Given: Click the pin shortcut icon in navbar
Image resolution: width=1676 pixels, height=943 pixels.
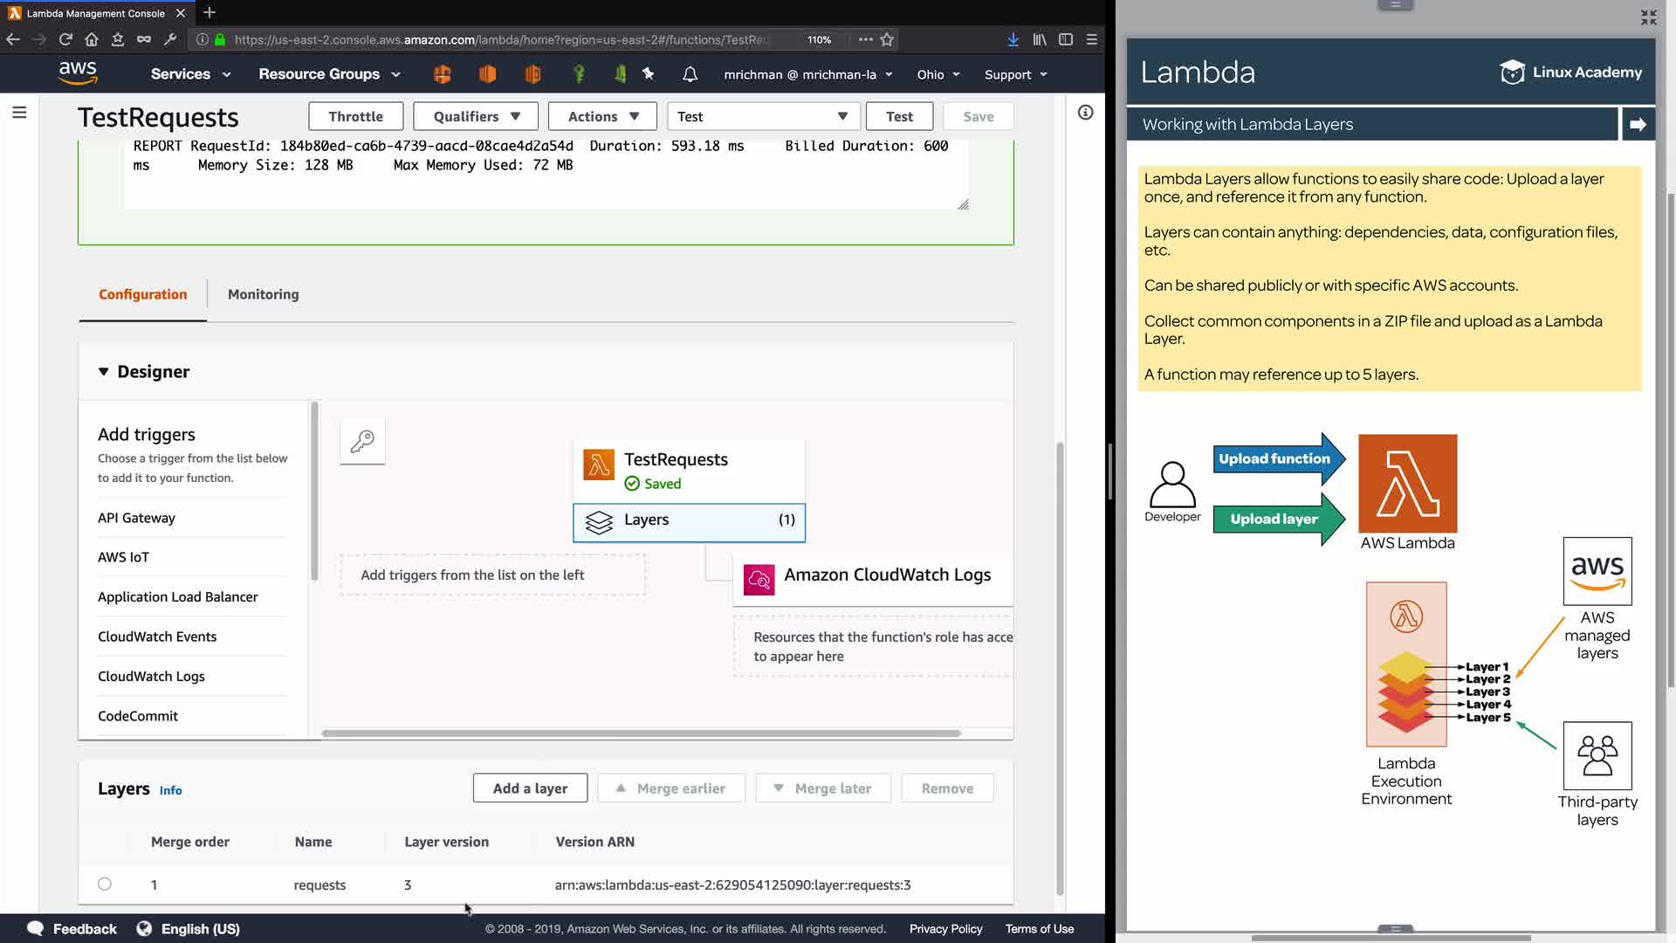Looking at the screenshot, I should pyautogui.click(x=649, y=74).
